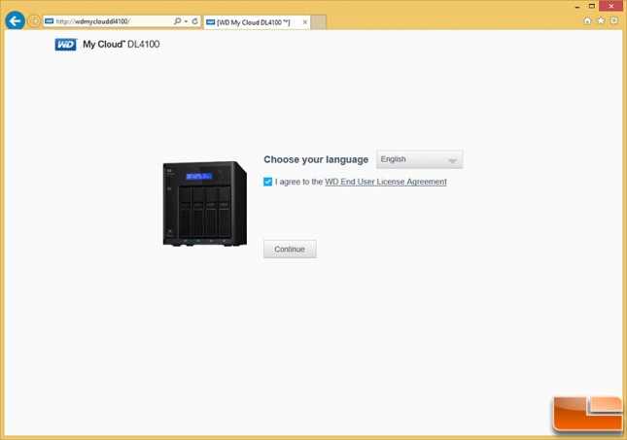
Task: Refresh the page using the reload icon
Action: click(x=194, y=21)
